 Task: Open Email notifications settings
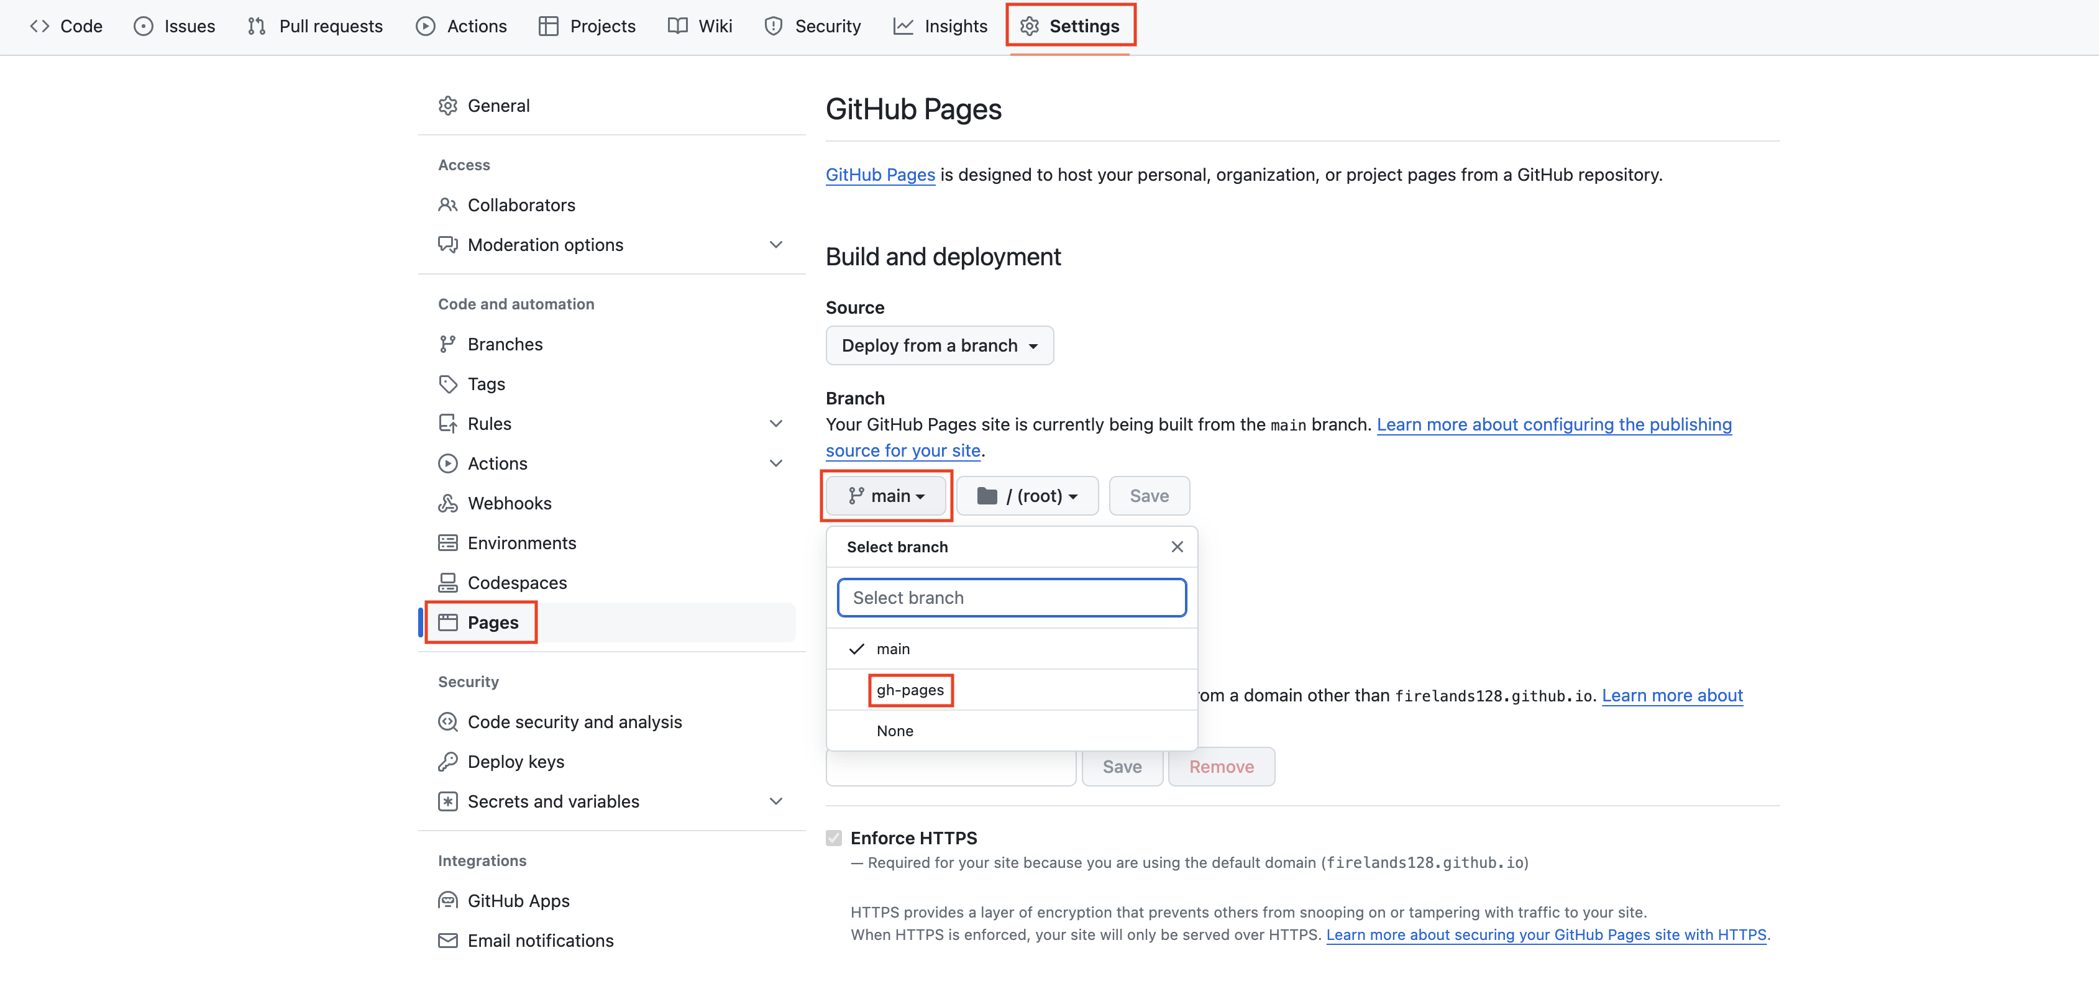[606, 942]
